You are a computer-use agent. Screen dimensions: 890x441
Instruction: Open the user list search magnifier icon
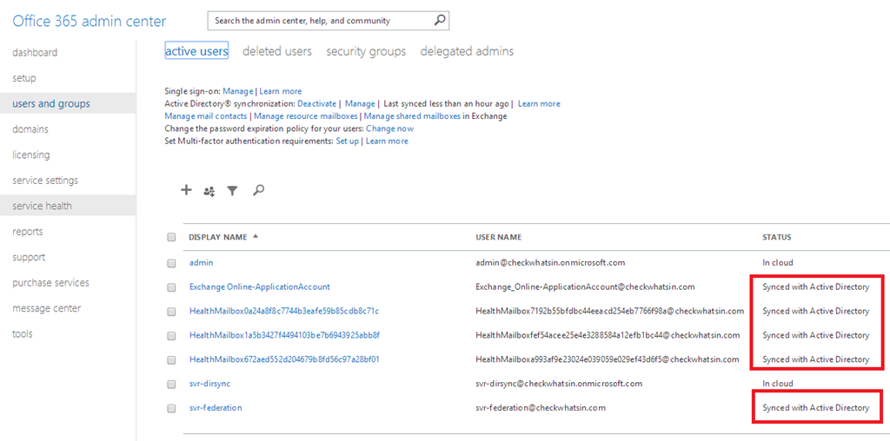pyautogui.click(x=258, y=190)
